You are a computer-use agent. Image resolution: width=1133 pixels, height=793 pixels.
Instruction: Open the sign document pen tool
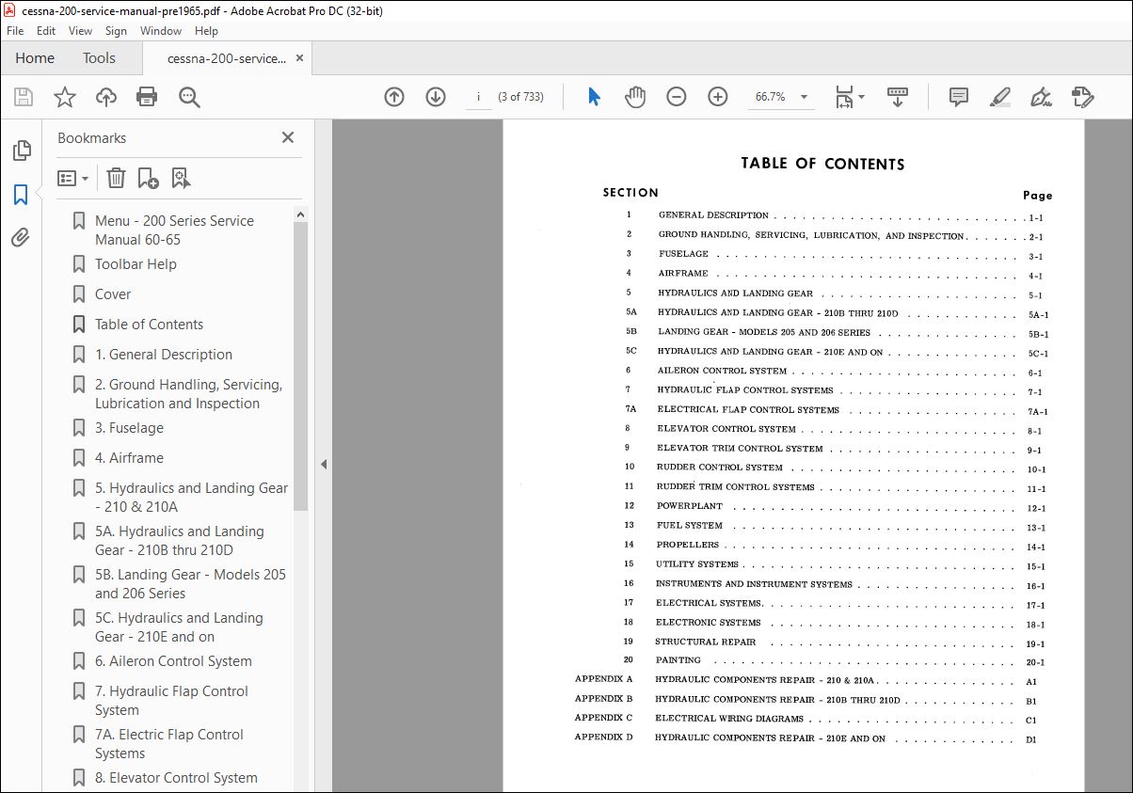[1041, 97]
